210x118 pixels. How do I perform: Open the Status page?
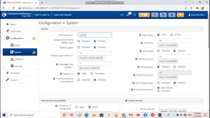[20, 24]
